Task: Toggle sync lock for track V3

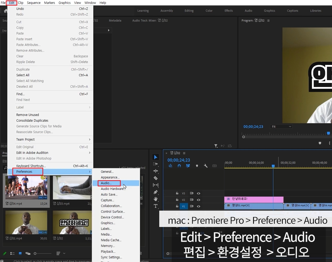Action: [192, 193]
